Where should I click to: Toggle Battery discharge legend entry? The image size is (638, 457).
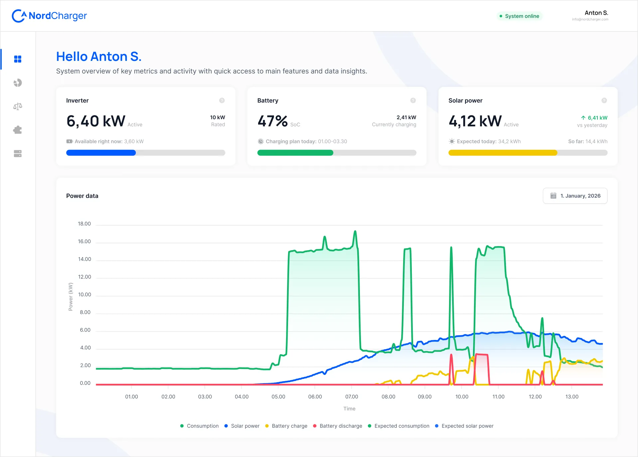[x=337, y=426]
